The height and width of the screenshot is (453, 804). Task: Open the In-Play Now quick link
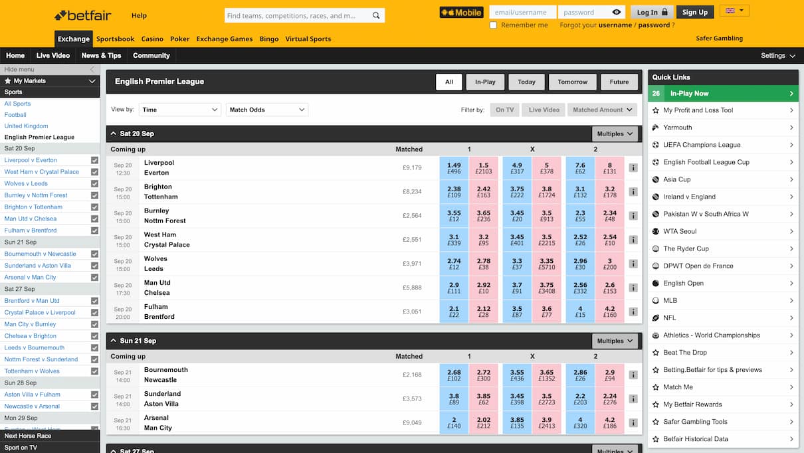pyautogui.click(x=724, y=94)
